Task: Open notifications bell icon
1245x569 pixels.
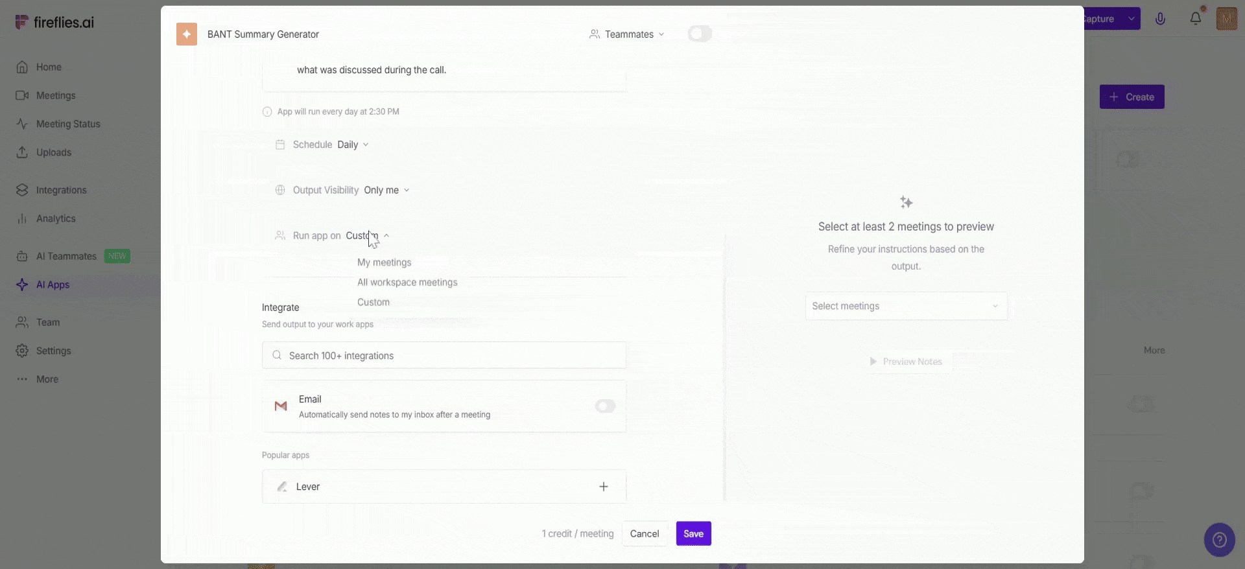Action: click(1196, 19)
